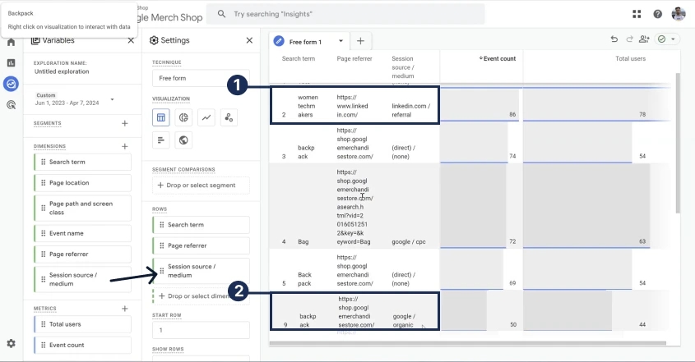The image size is (695, 362).
Task: Select the table visualization icon
Action: [161, 117]
